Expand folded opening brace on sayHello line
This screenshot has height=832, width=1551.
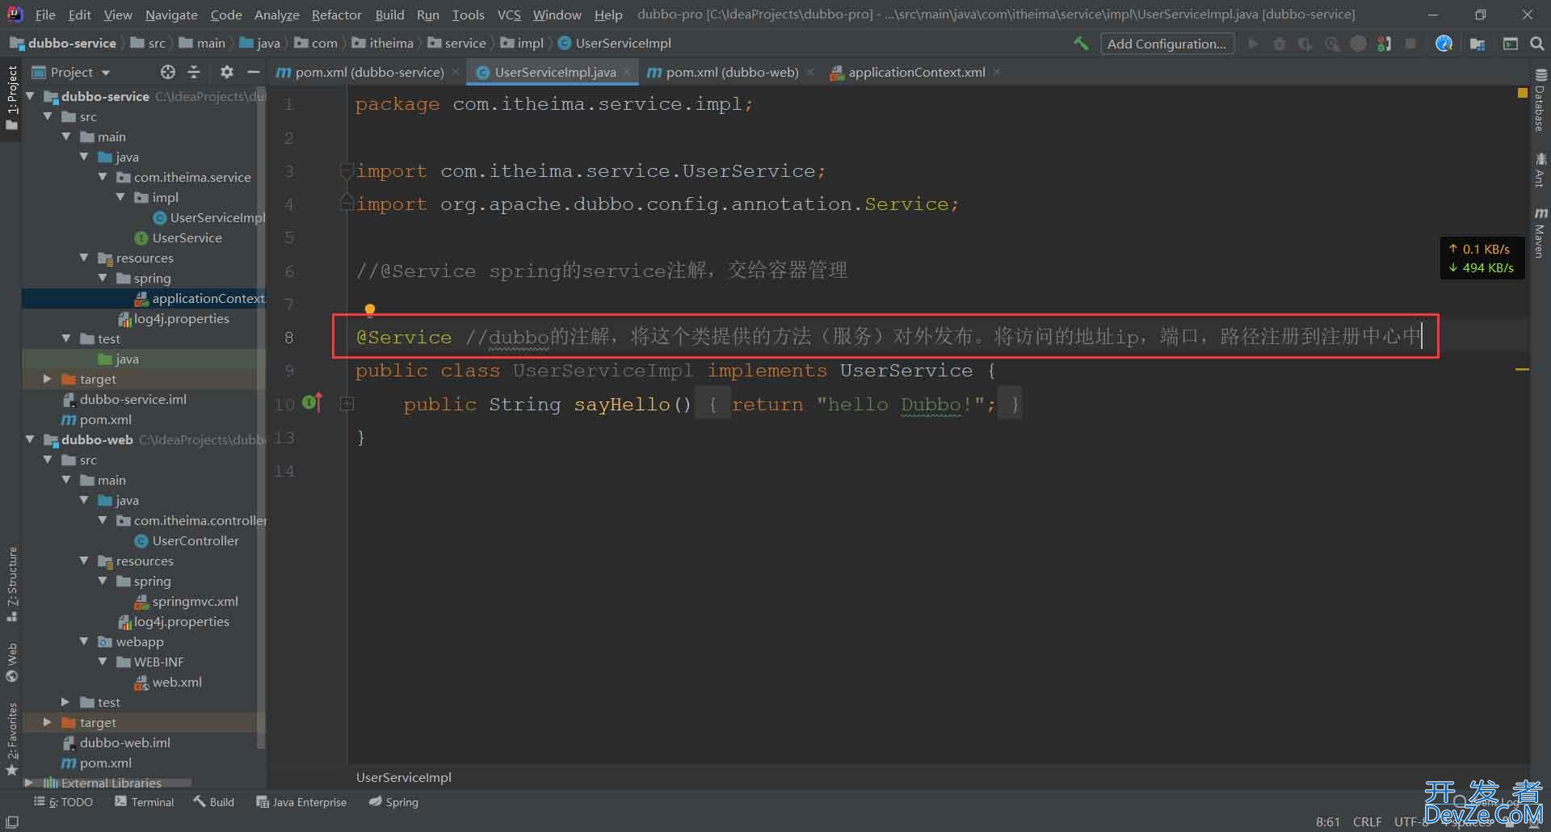(x=712, y=404)
